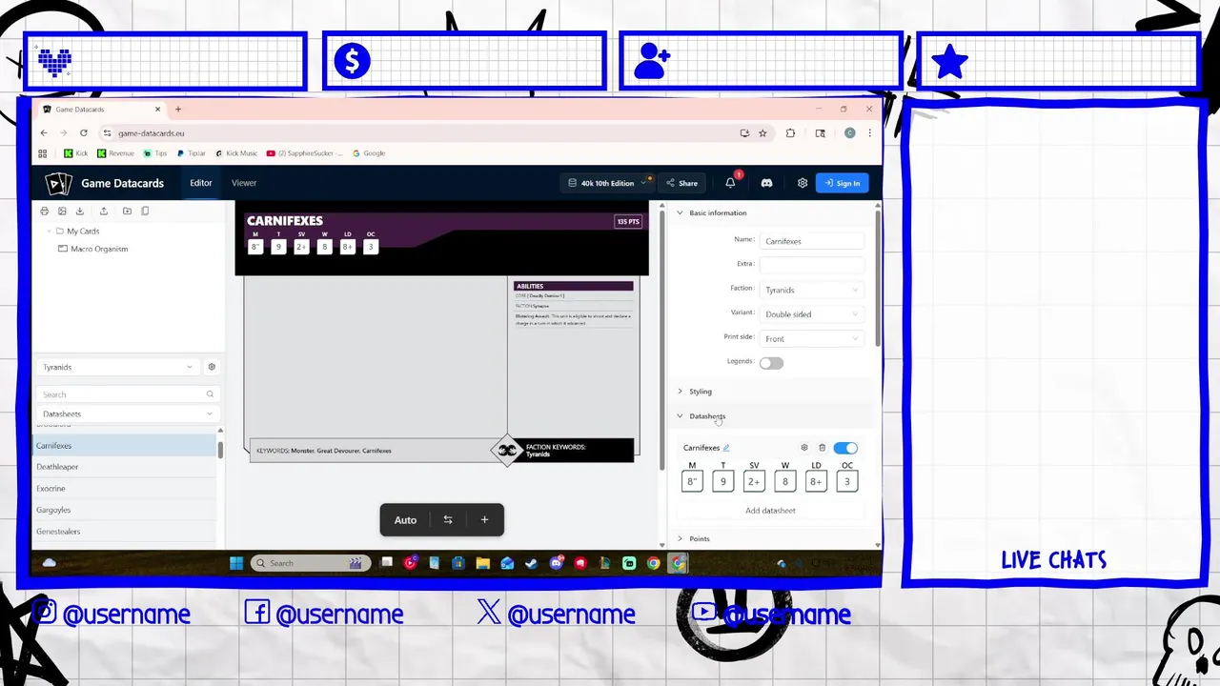Bookmark this page with the star icon
Screen dimensions: 1220x686
(762, 133)
